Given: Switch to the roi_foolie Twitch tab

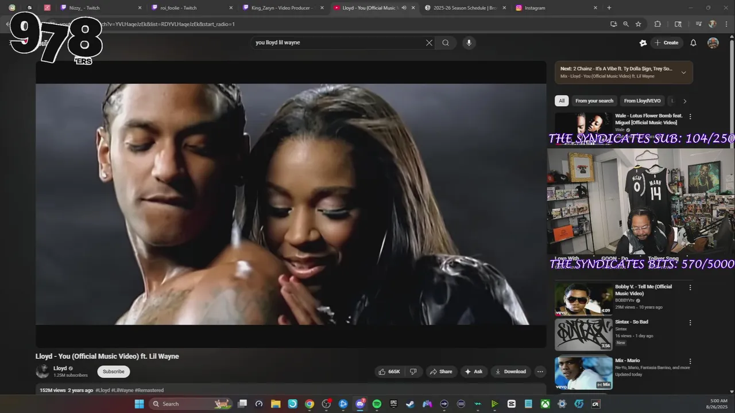Looking at the screenshot, I should coord(193,8).
